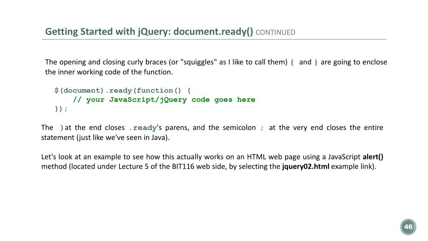Click the closing curly brace '}' in the first paragraph
Viewport: 428px width, 241px height.
(x=316, y=62)
